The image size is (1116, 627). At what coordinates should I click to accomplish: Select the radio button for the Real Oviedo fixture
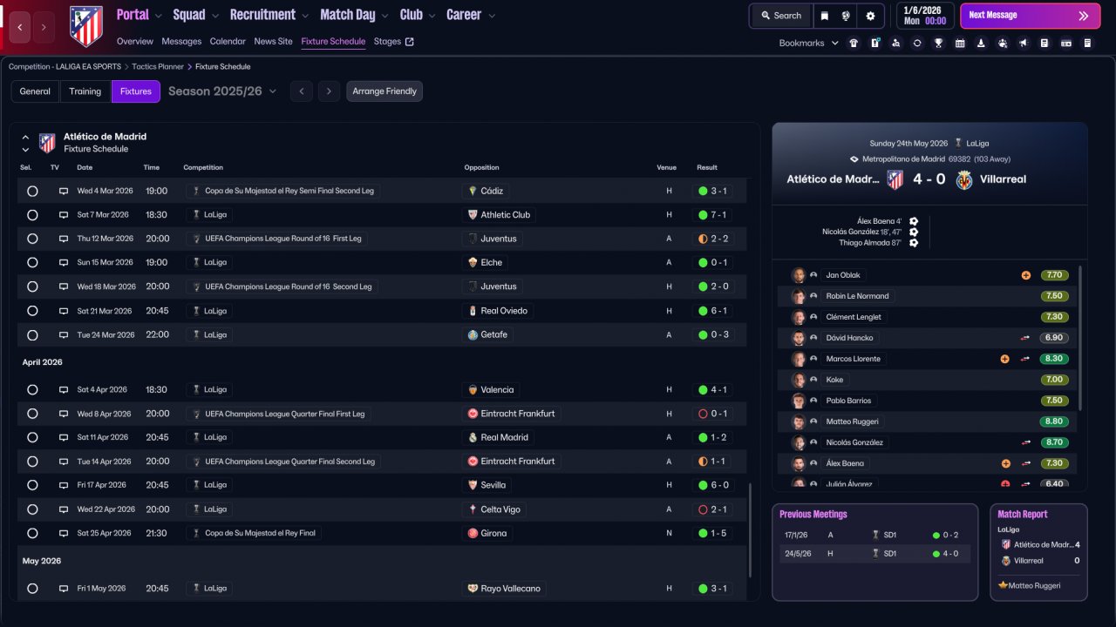coord(32,311)
